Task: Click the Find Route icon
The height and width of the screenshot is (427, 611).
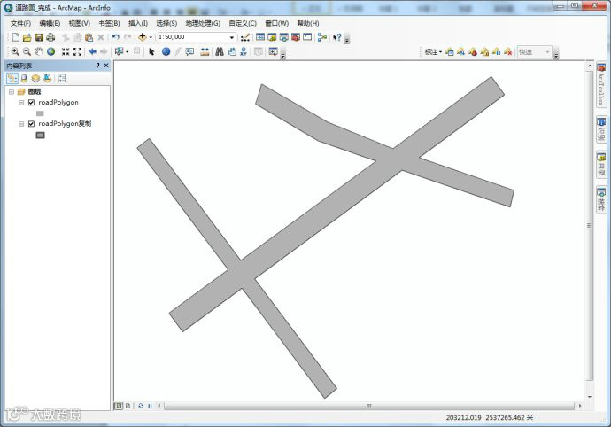Action: coord(232,51)
